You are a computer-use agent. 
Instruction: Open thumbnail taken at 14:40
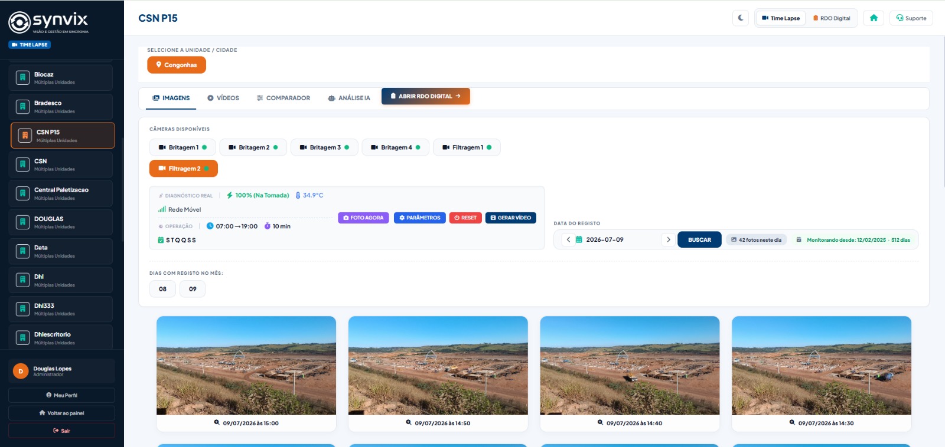tap(630, 366)
